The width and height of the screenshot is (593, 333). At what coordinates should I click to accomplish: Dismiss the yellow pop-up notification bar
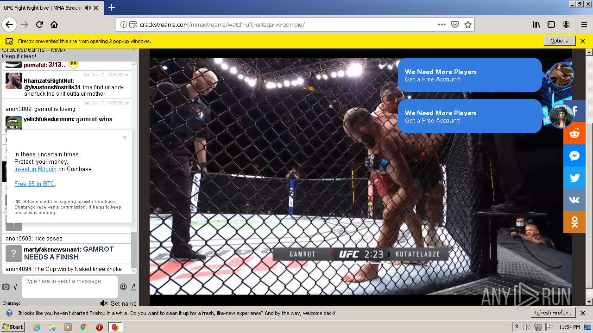point(583,41)
